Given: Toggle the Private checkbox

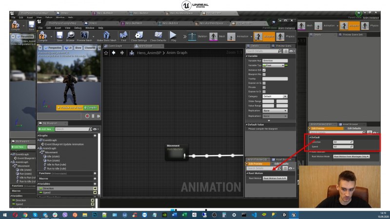Looking at the screenshot, I should point(264,88).
